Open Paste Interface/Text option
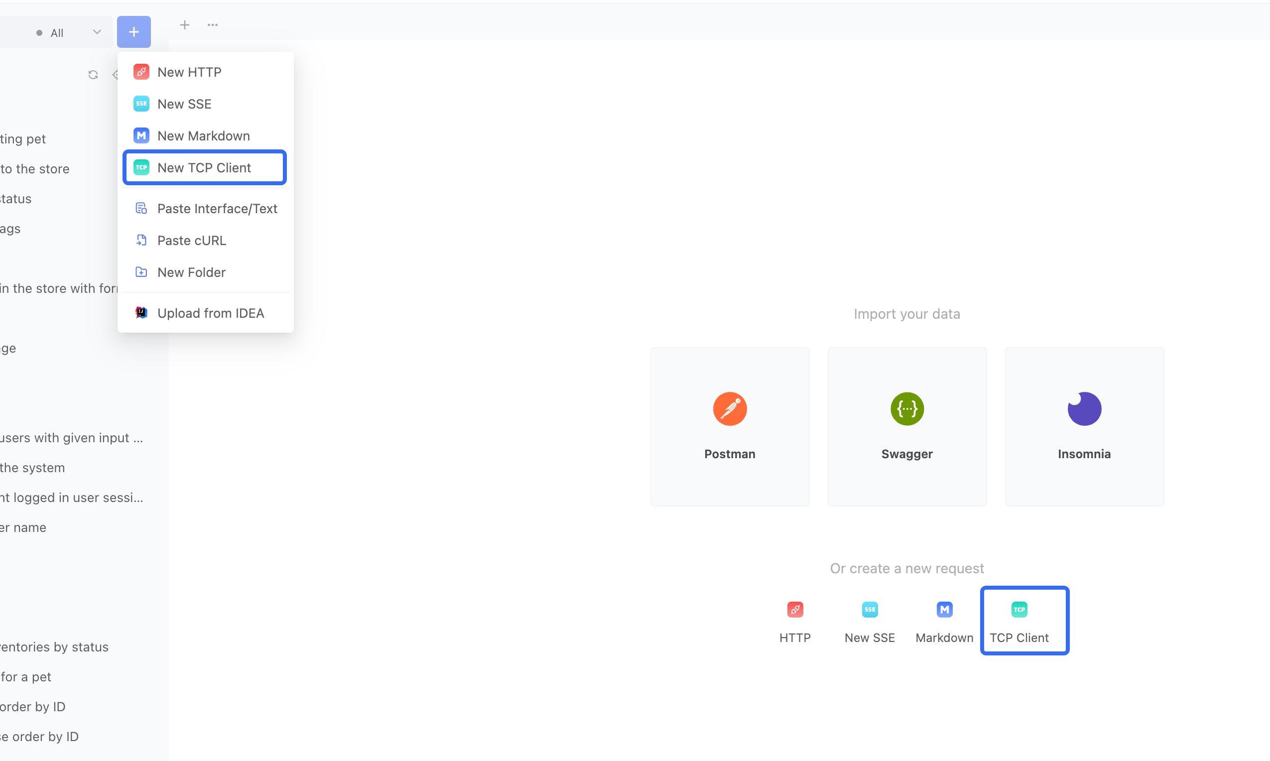The height and width of the screenshot is (761, 1270). (218, 208)
